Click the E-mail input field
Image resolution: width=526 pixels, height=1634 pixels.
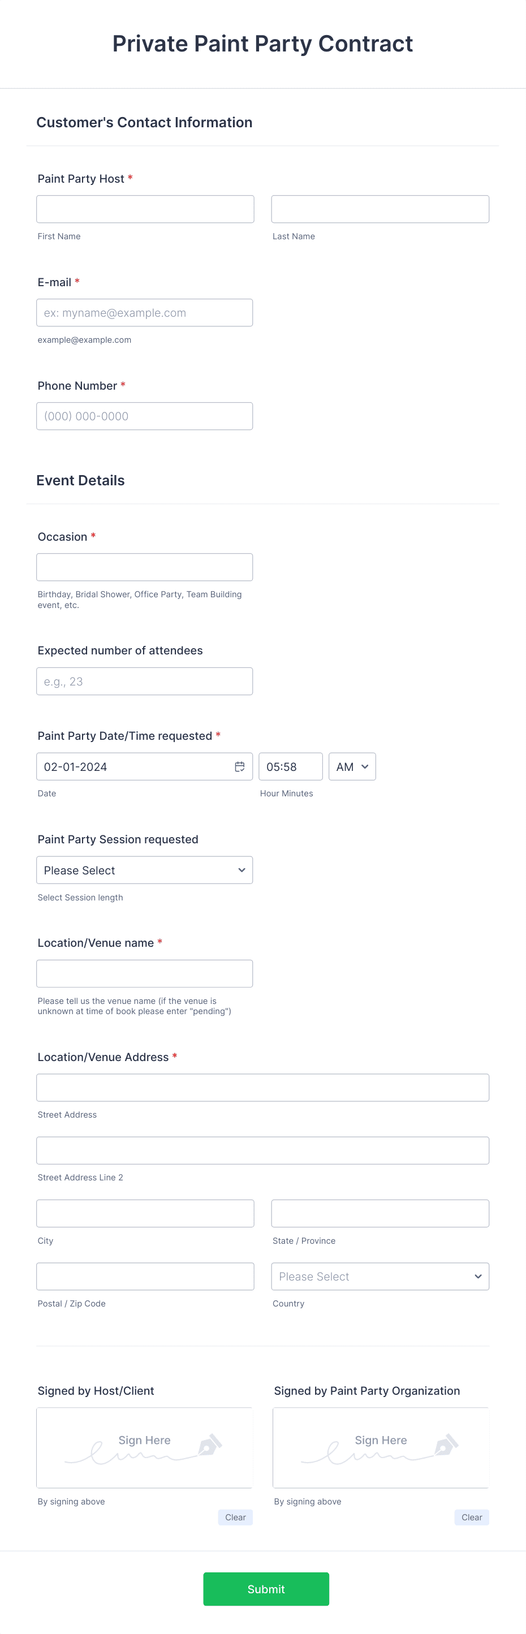click(145, 313)
